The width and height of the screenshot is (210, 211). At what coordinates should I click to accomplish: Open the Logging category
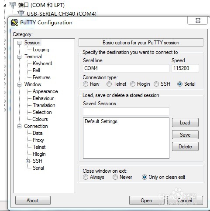pyautogui.click(x=41, y=50)
